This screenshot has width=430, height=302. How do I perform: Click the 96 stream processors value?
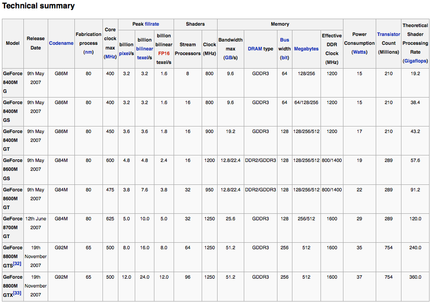(x=188, y=277)
